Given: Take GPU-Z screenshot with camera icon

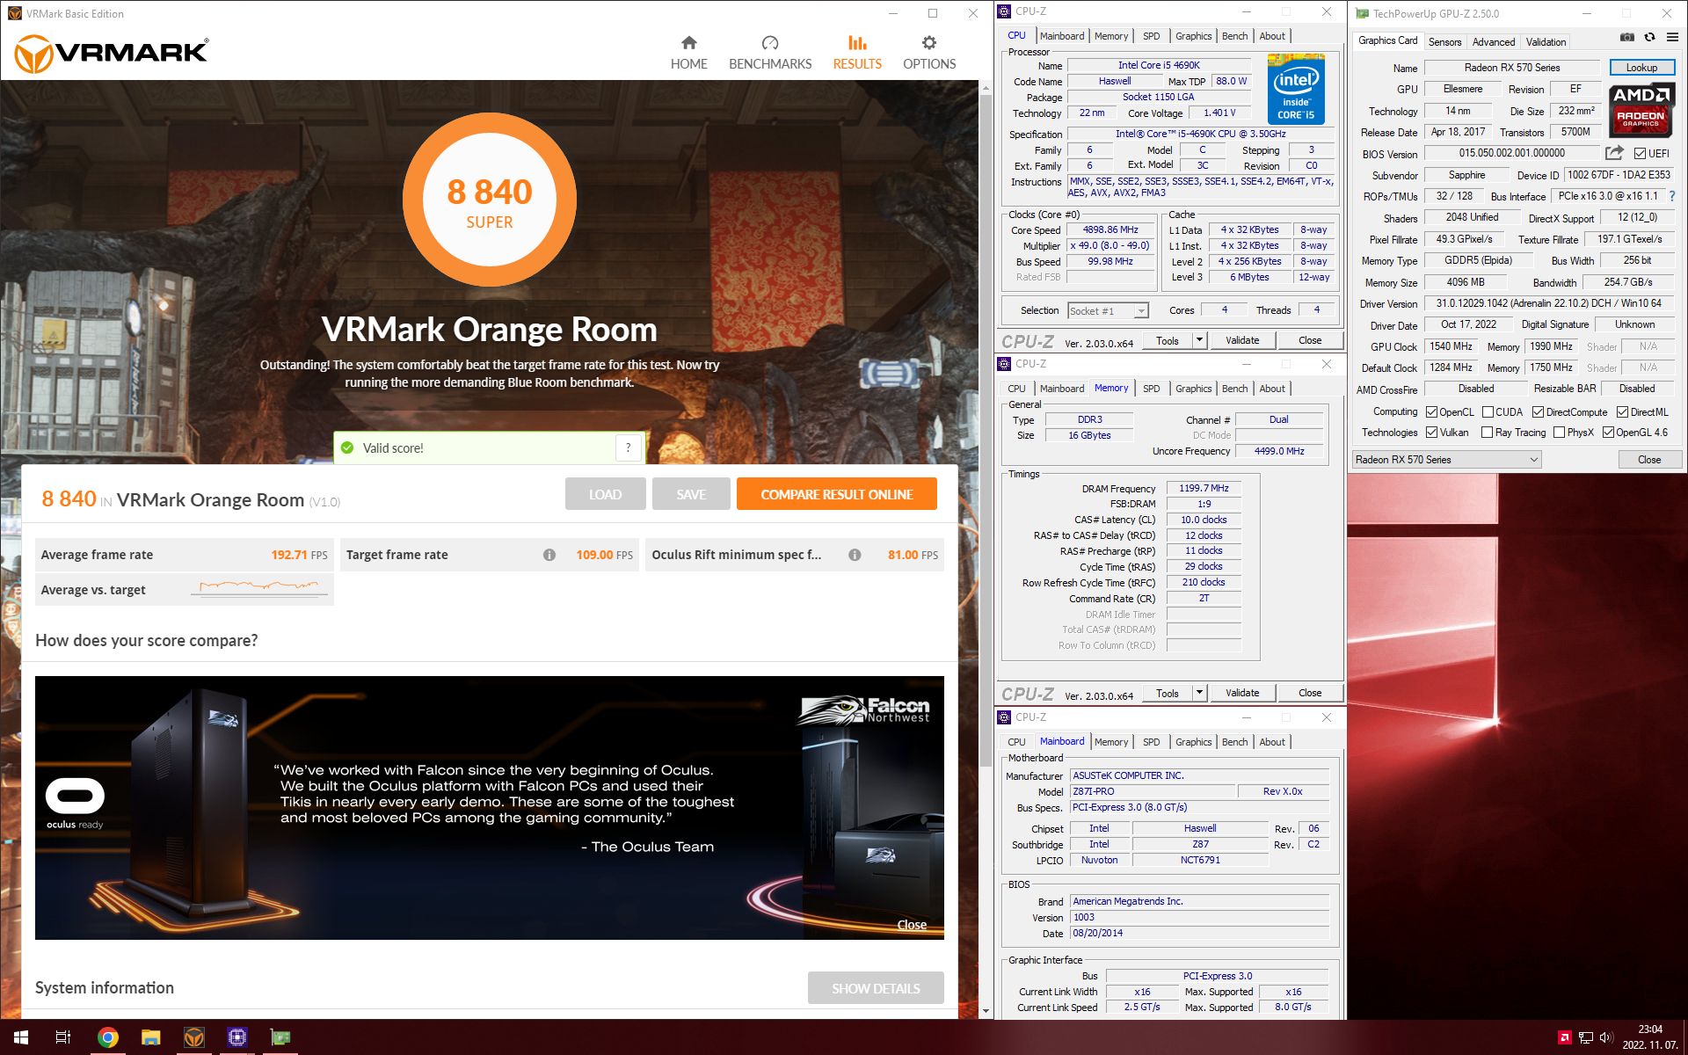Looking at the screenshot, I should [x=1627, y=37].
